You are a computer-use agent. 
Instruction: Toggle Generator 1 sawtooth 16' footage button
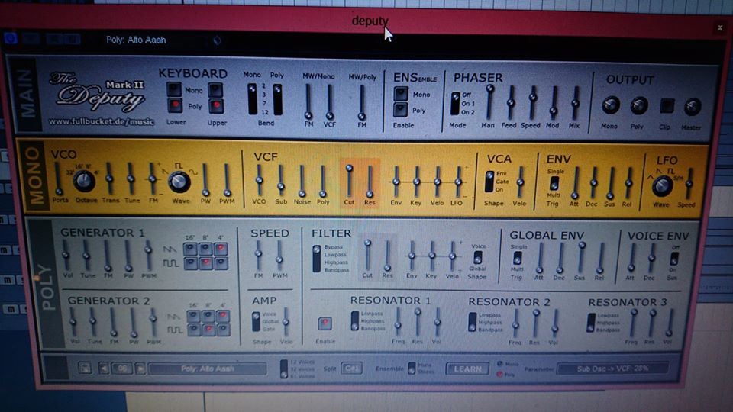[190, 249]
